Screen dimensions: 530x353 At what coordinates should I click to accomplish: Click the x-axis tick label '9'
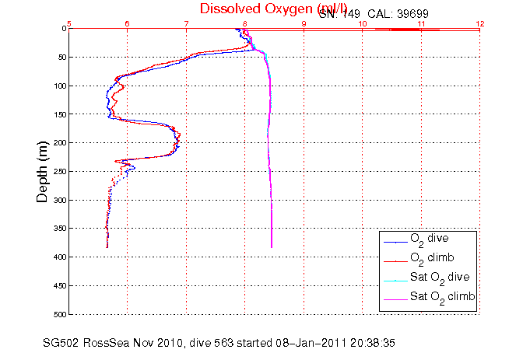click(304, 23)
